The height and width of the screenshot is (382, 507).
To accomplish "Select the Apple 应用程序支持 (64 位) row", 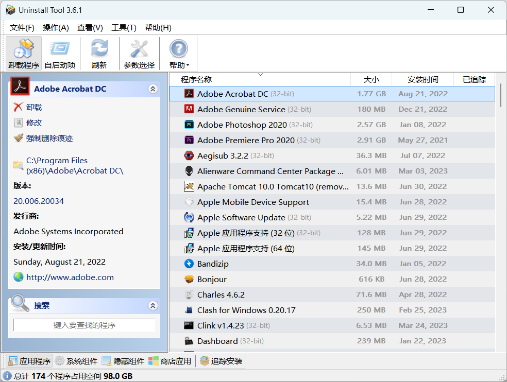I will [332, 248].
